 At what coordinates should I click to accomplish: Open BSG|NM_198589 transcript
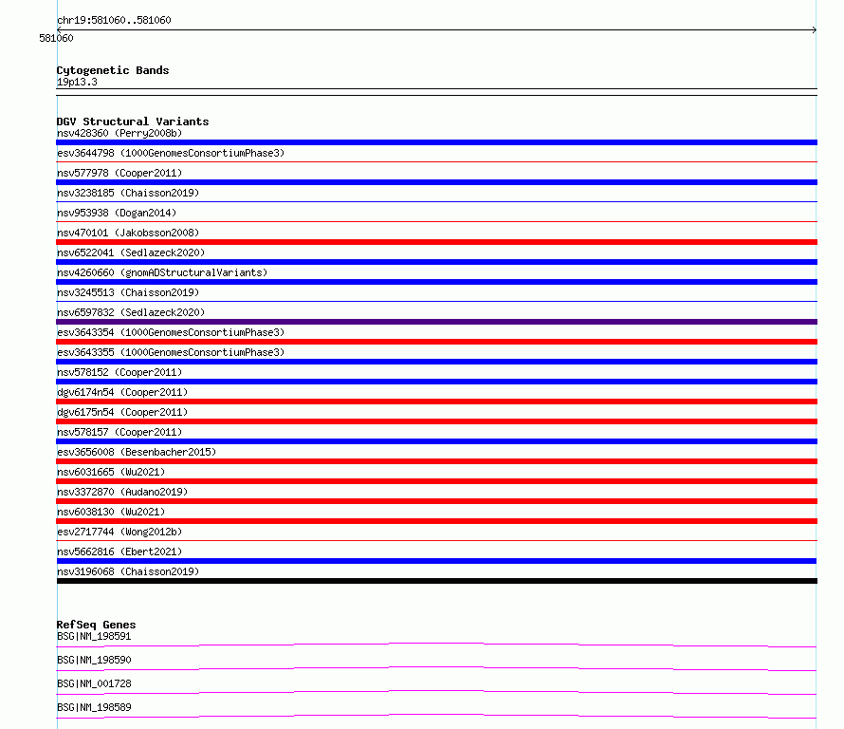point(94,707)
